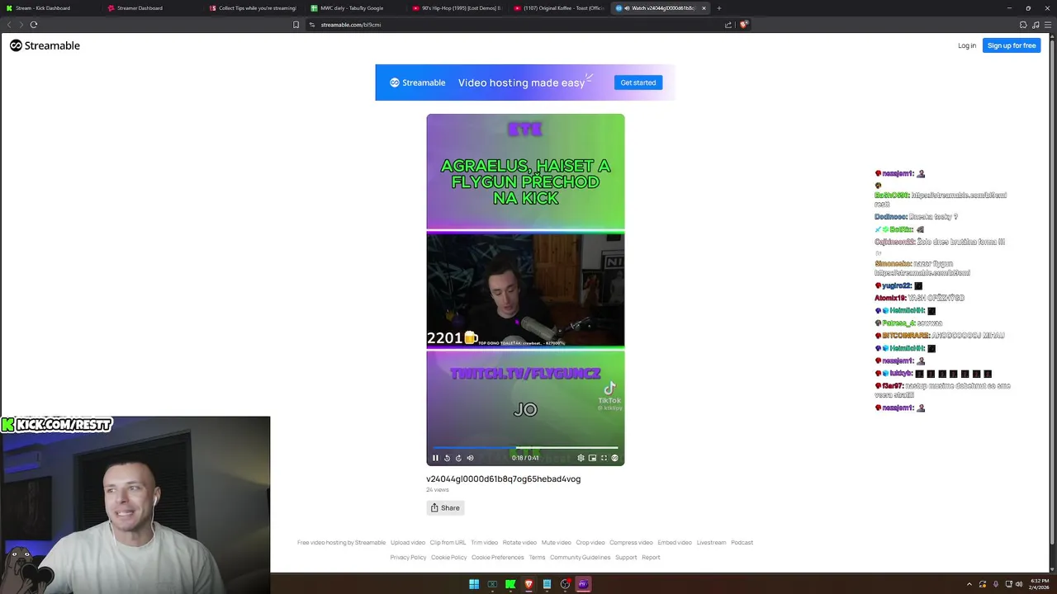Open Community Guidelines footer link
The image size is (1057, 594).
tap(581, 558)
